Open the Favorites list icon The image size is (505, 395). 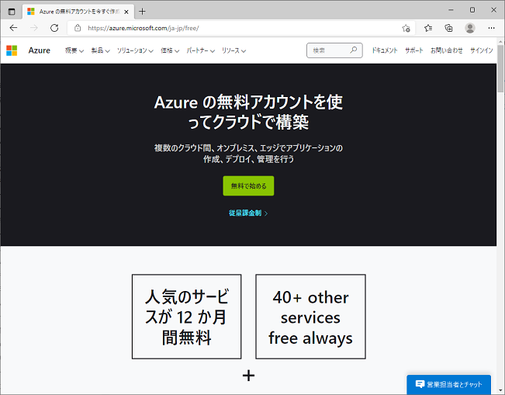point(428,29)
